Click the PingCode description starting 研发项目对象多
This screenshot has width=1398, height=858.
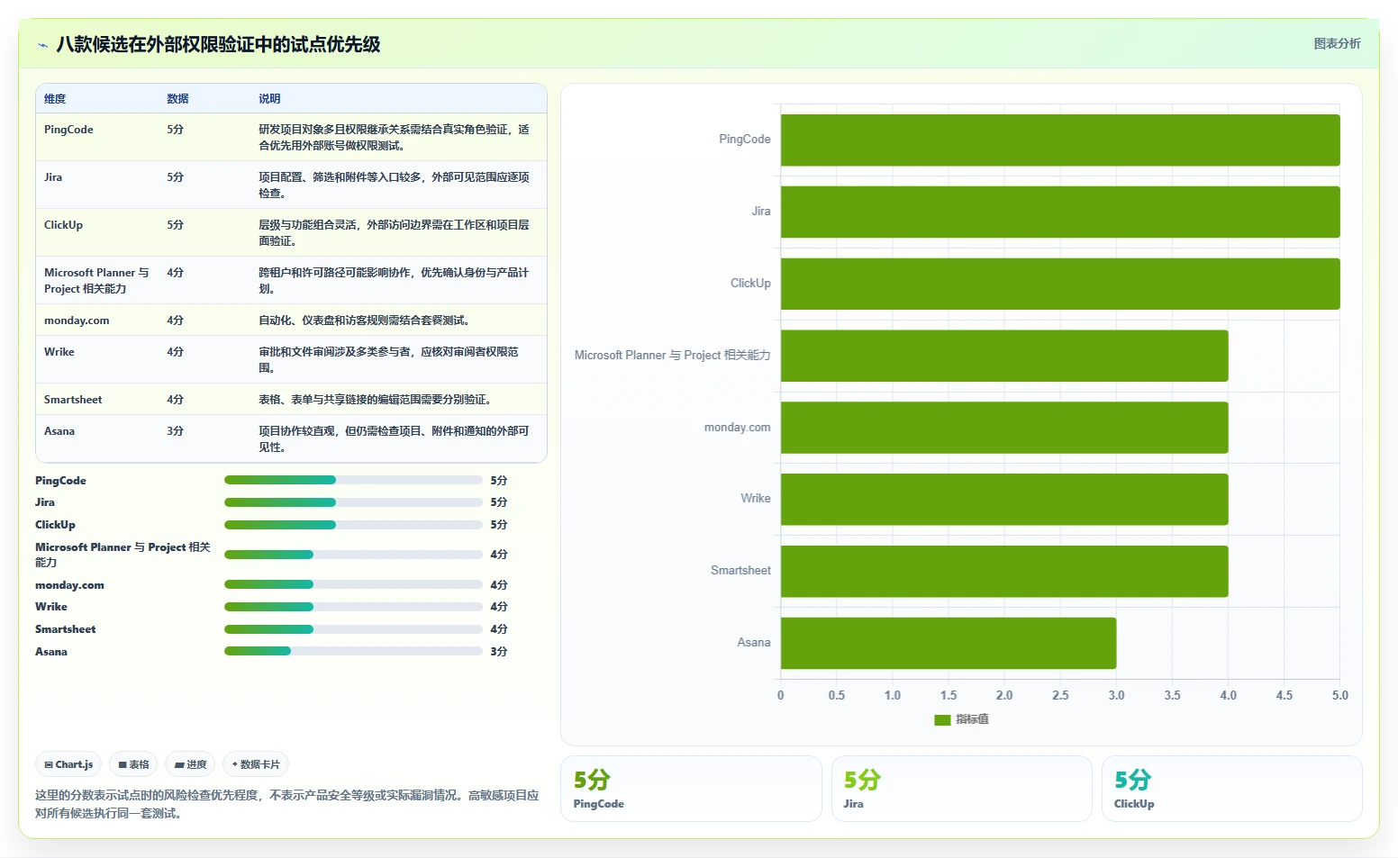[394, 138]
